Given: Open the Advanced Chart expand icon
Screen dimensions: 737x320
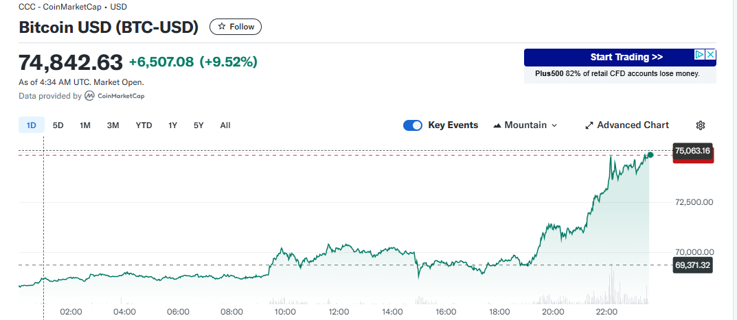Looking at the screenshot, I should click(589, 125).
